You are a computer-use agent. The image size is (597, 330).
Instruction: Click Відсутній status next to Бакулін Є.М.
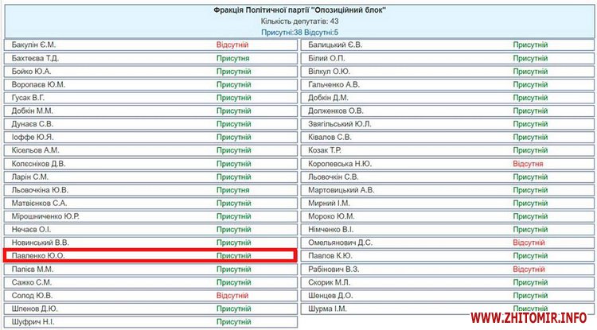pos(233,45)
